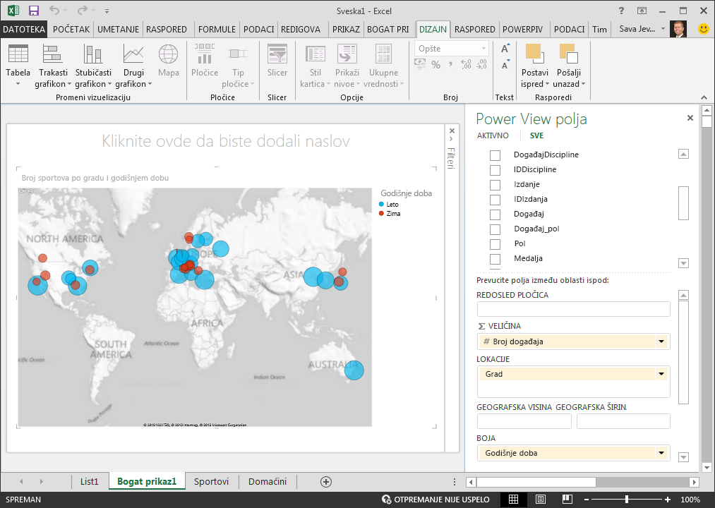Switch to Page Layout view in status bar
This screenshot has height=508, width=715.
pos(541,500)
